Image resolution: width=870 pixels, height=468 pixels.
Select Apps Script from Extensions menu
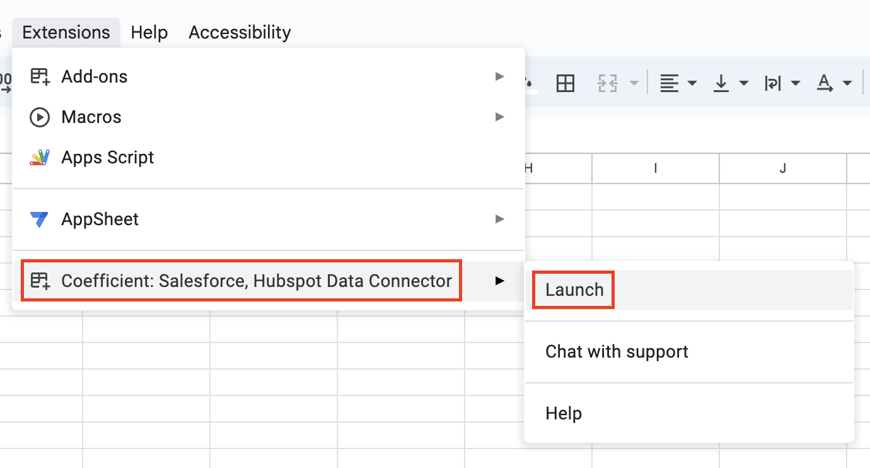[x=269, y=158]
